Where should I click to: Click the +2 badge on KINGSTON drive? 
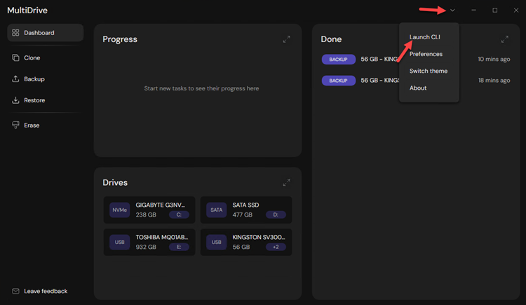[x=276, y=247]
